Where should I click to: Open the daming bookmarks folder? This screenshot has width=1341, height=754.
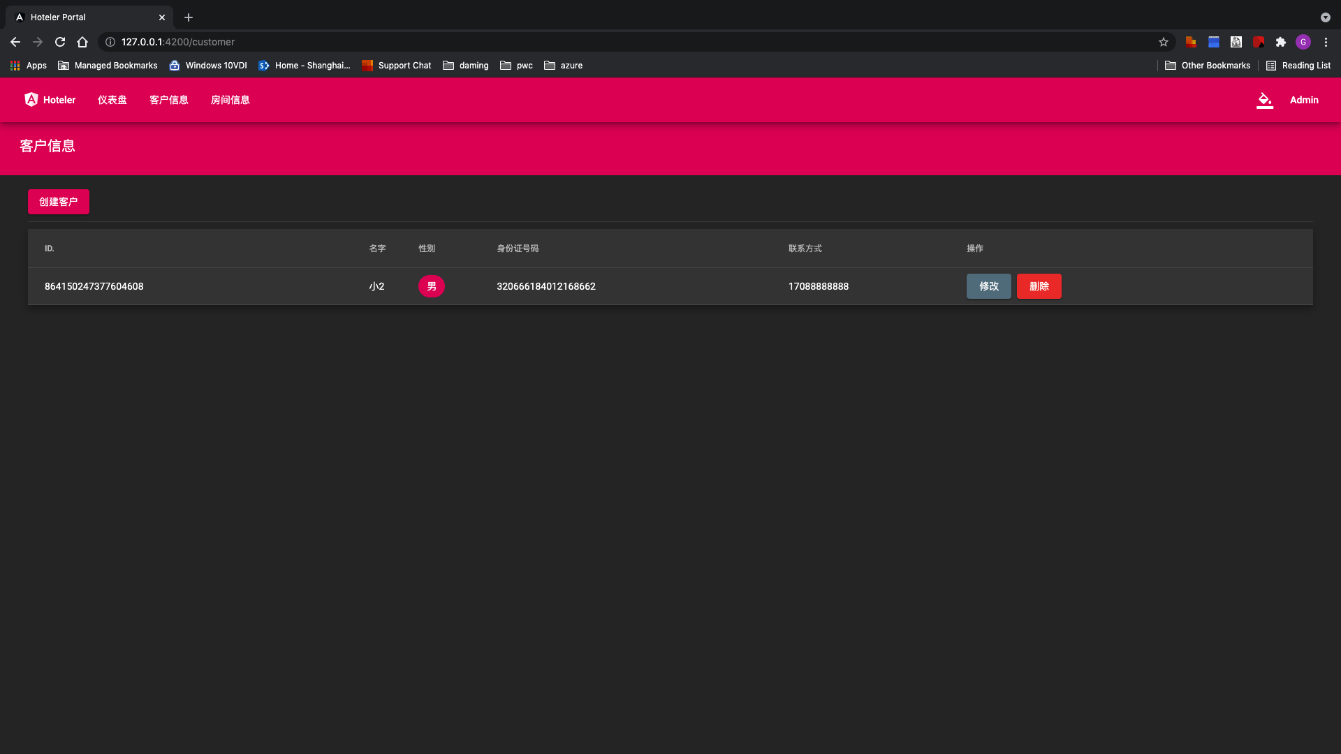466,66
